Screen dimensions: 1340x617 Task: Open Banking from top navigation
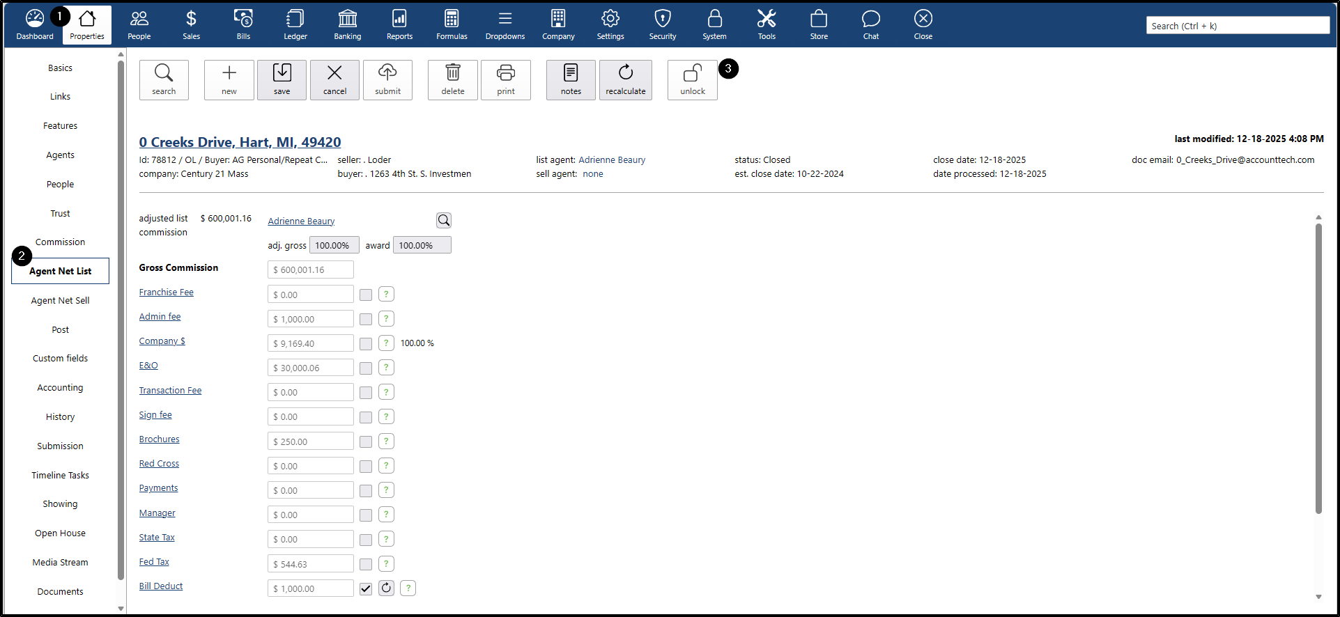[347, 25]
